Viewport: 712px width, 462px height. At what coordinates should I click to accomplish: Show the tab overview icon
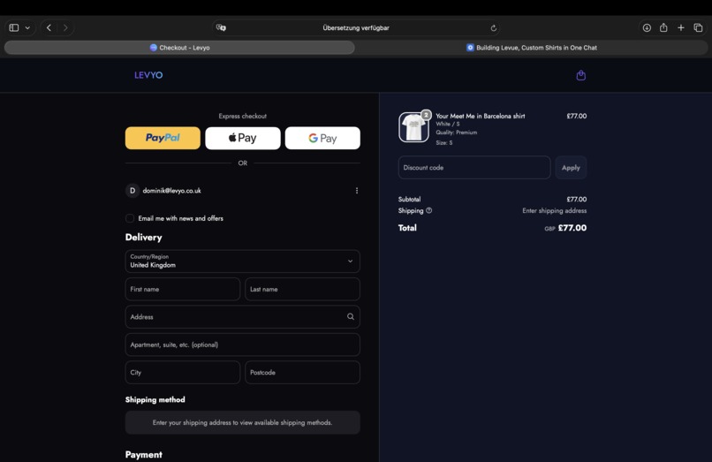coord(698,27)
